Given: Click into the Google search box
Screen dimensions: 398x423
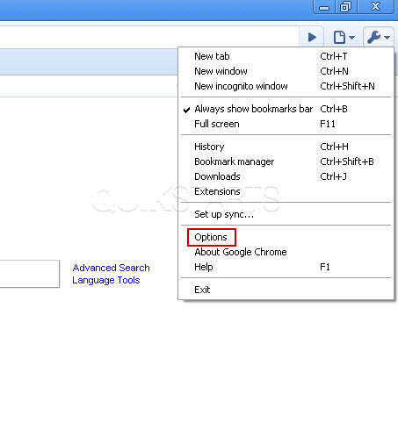Looking at the screenshot, I should point(30,274).
